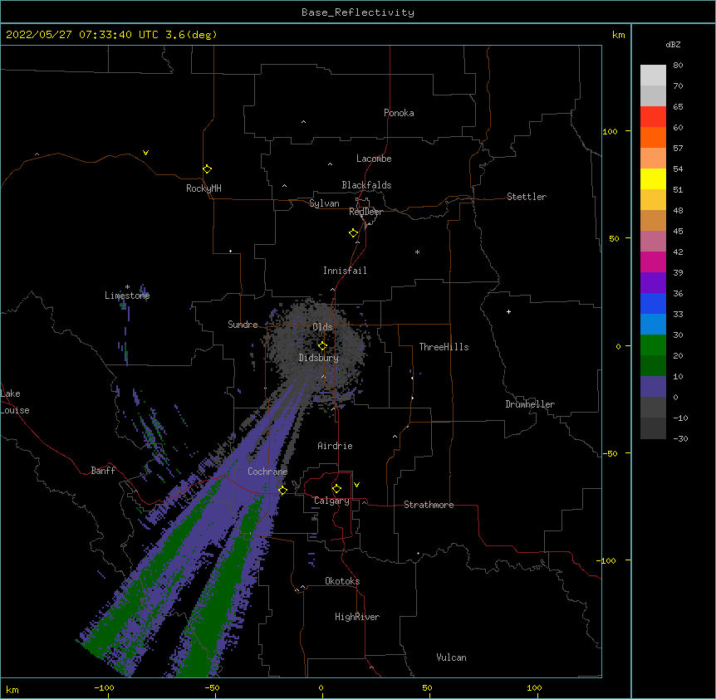Click the Airdrie label
This screenshot has width=716, height=699.
click(335, 446)
